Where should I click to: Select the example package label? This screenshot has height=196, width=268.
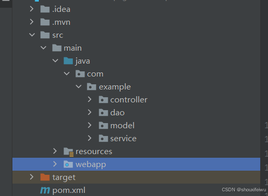pos(115,87)
